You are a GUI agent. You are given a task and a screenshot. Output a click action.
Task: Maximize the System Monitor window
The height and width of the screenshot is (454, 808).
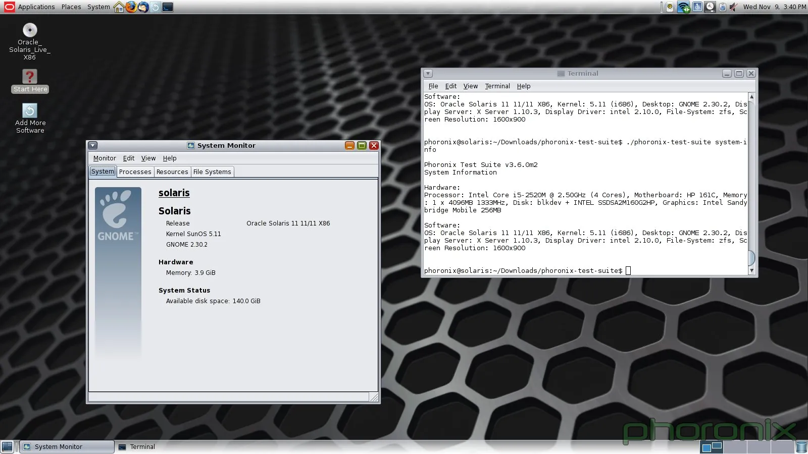click(x=362, y=145)
